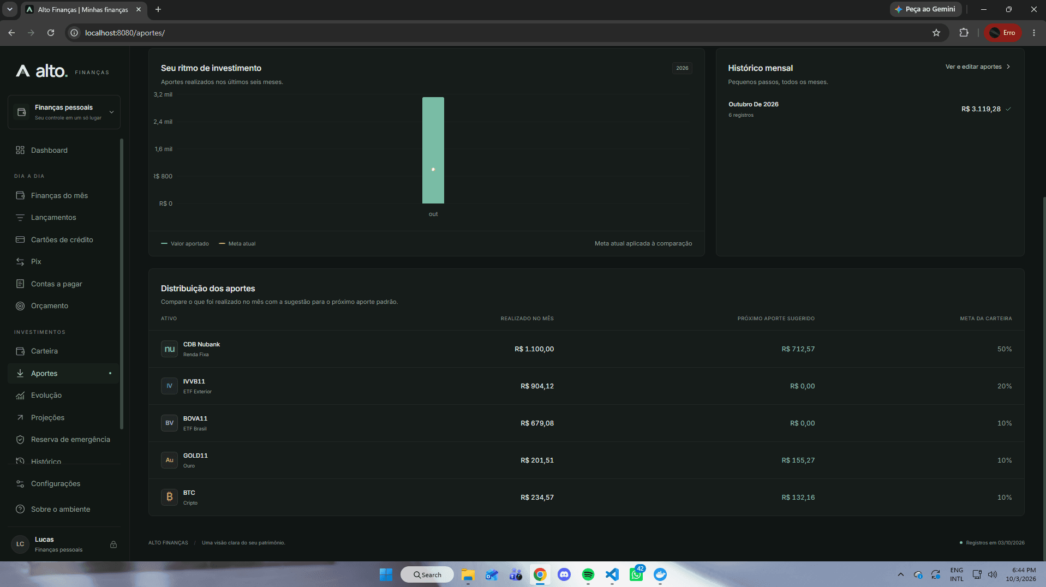The width and height of the screenshot is (1046, 587).
Task: Toggle the Valor aportado legend series
Action: tap(185, 244)
